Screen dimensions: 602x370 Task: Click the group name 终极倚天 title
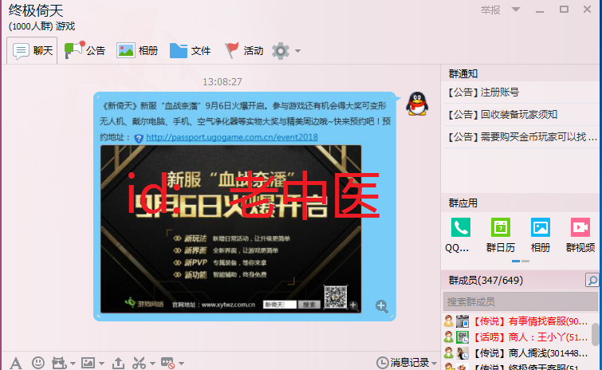click(x=36, y=10)
